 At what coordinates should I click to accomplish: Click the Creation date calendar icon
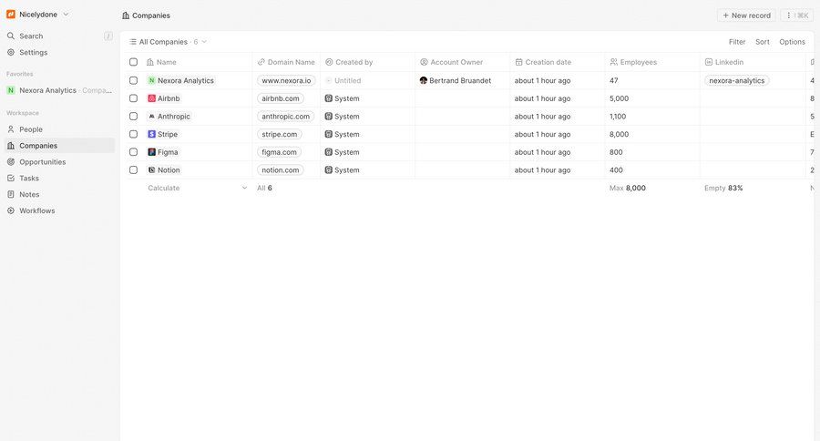point(518,62)
